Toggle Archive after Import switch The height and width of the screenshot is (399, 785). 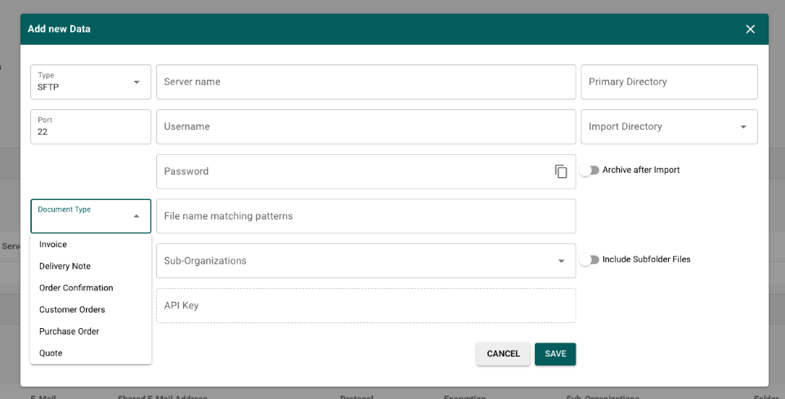tap(589, 171)
